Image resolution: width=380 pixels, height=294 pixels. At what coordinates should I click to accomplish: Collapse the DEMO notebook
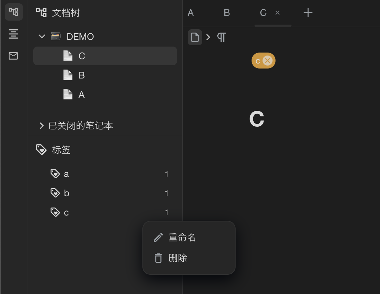[42, 37]
